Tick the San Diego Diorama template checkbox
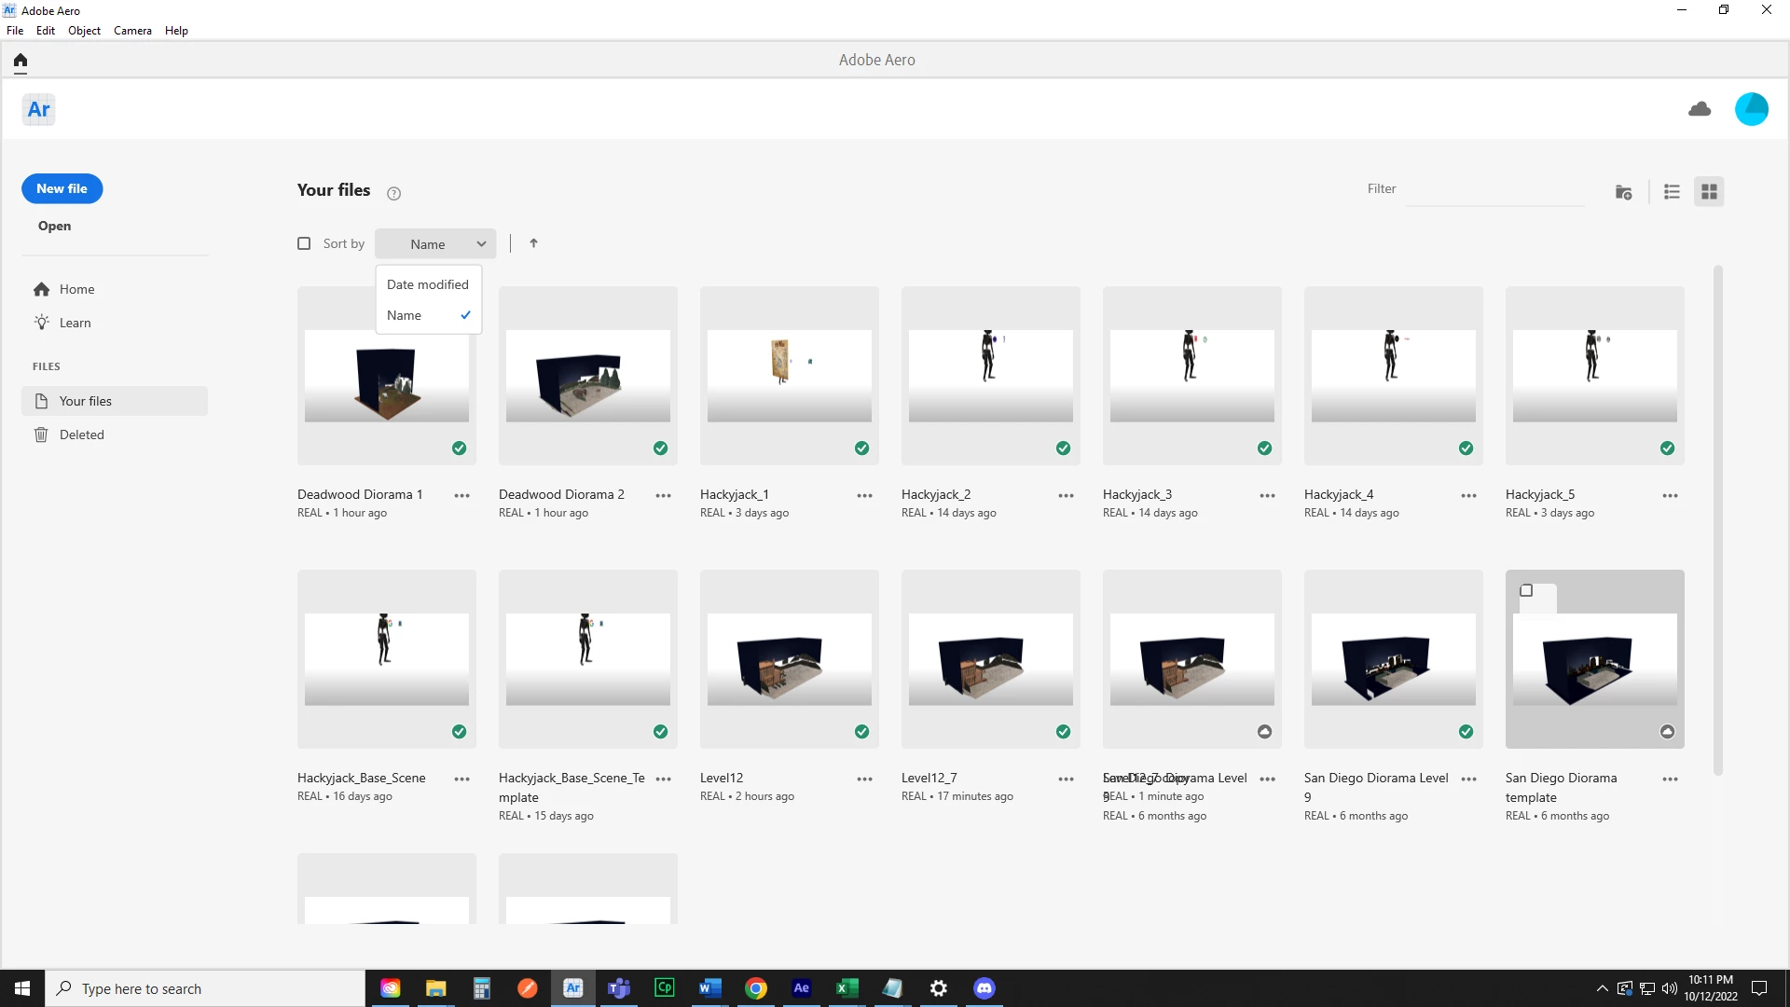1790x1007 pixels. click(x=1526, y=590)
